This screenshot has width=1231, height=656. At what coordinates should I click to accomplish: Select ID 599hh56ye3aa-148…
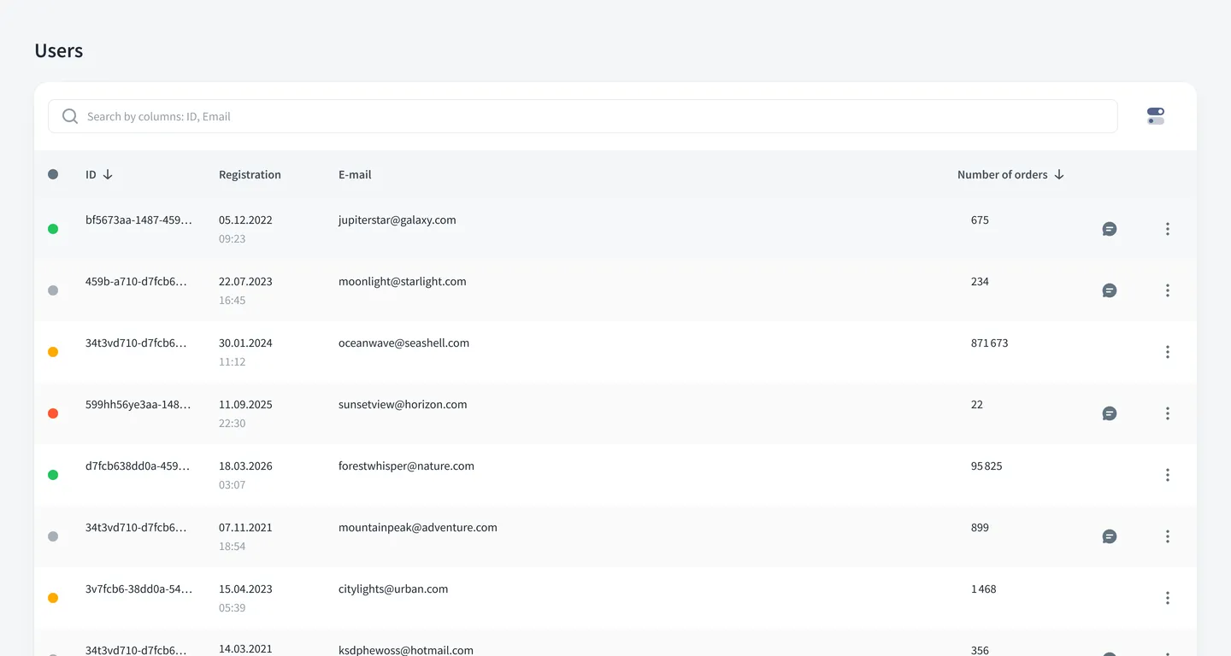[x=138, y=404]
